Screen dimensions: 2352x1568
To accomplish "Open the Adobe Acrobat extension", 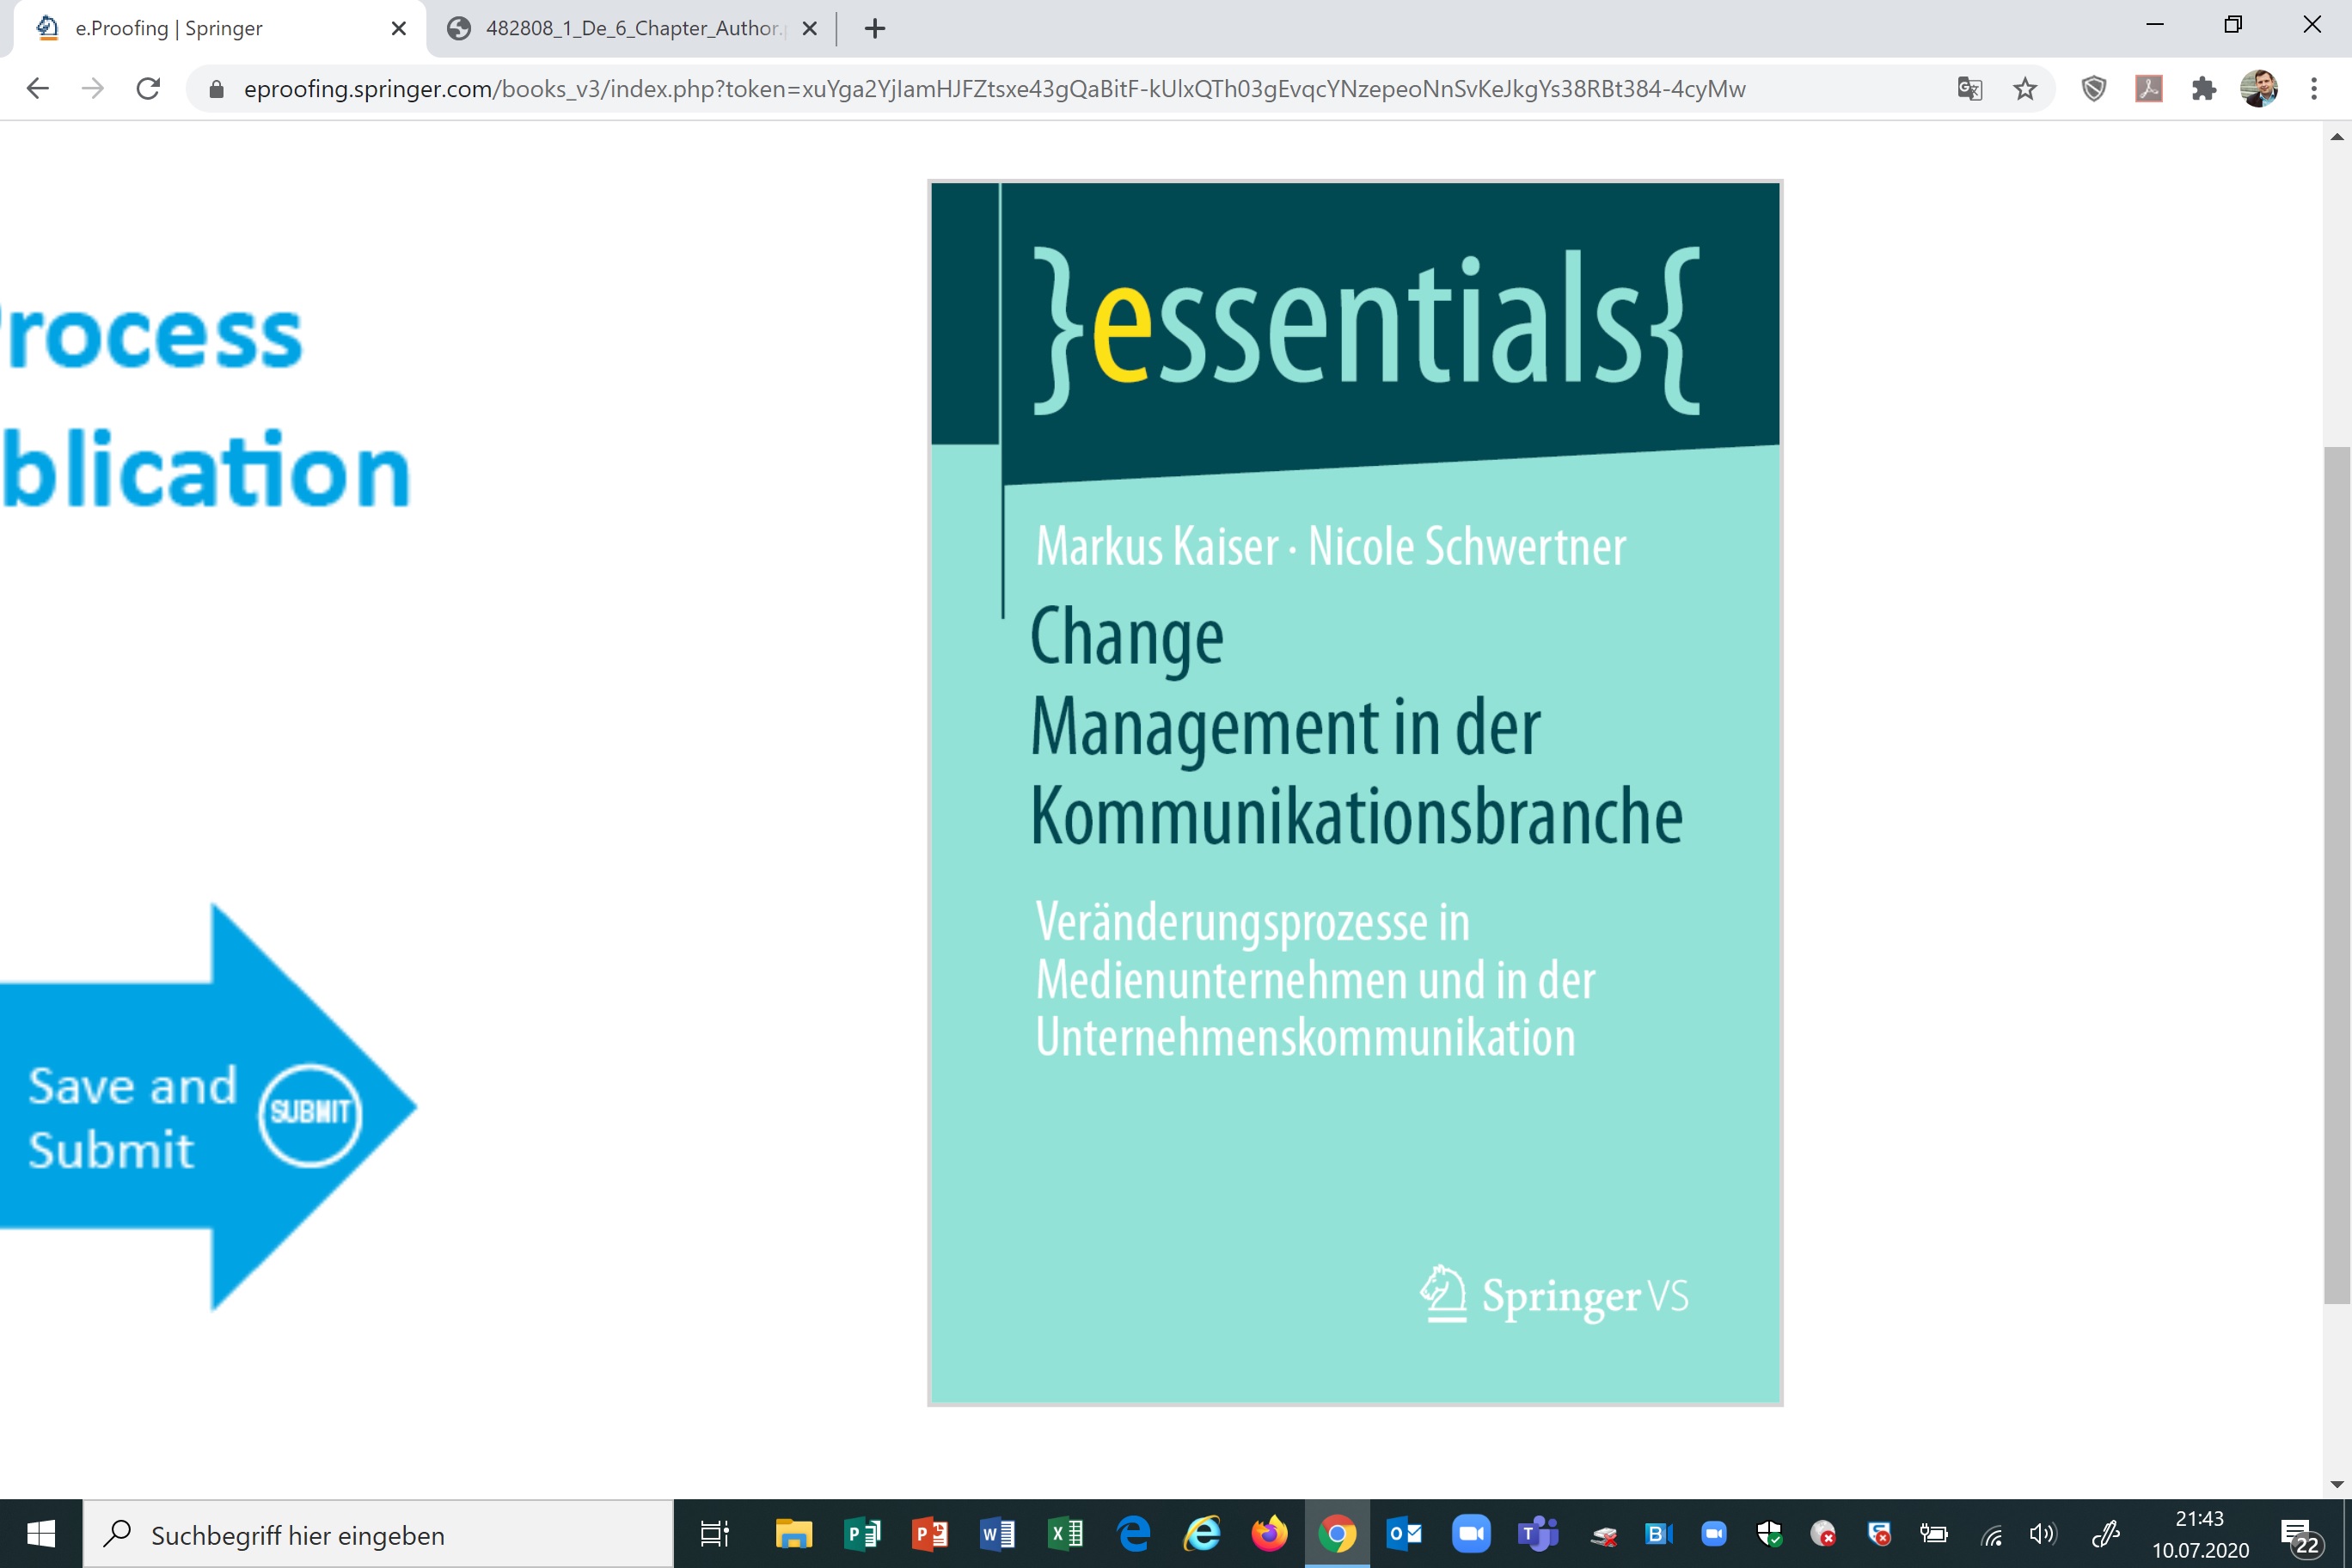I will coord(2149,89).
